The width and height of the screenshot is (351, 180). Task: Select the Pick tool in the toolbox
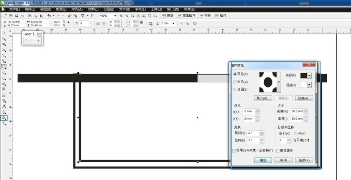coord(4,32)
